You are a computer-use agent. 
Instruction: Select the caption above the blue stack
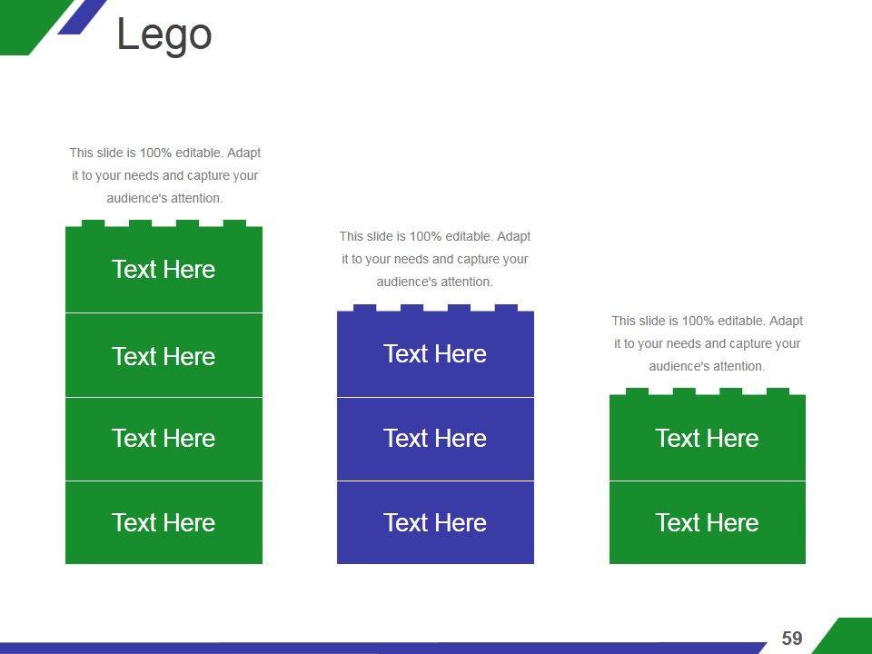click(434, 259)
